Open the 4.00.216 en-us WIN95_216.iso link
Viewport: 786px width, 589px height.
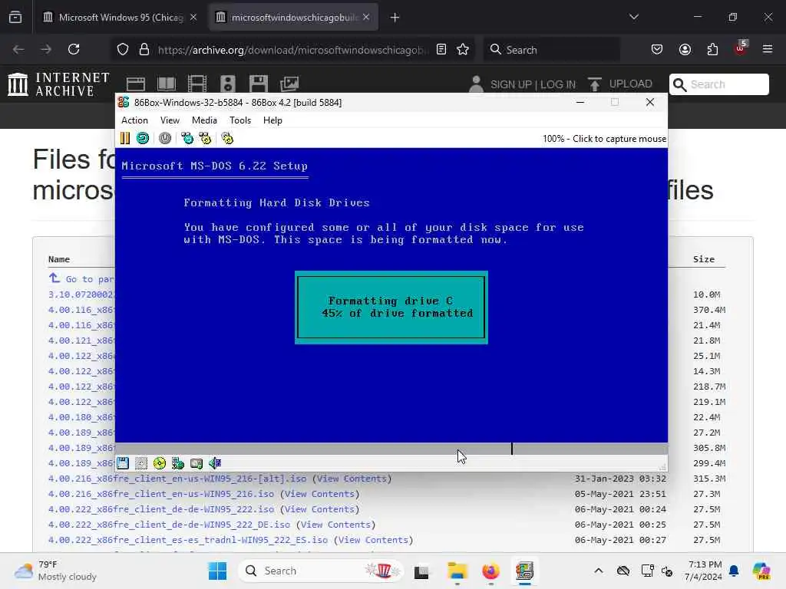pos(161,494)
